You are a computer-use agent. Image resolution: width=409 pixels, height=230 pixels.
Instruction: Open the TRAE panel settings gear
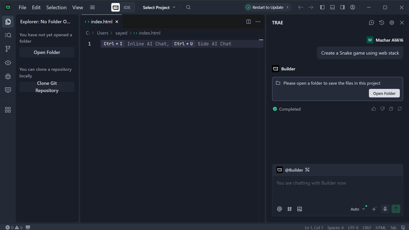392,22
